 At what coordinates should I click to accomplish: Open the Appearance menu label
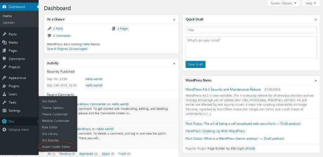tap(17, 78)
